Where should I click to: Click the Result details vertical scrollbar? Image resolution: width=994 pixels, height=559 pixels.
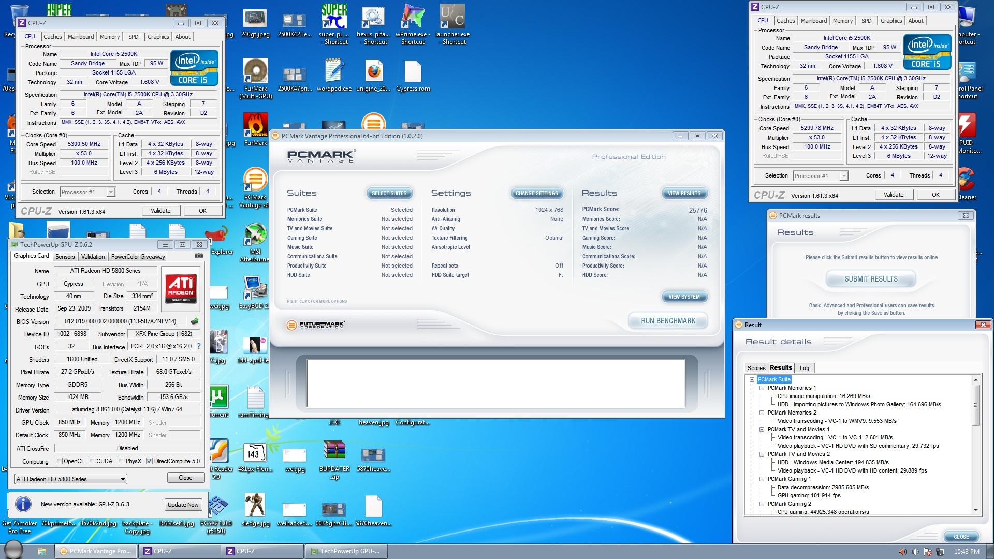976,446
